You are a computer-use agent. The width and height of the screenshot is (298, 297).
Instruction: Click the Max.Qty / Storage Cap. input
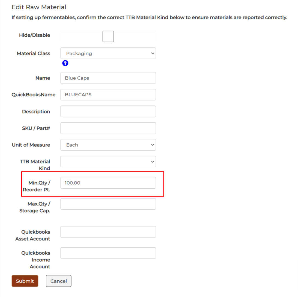point(108,204)
